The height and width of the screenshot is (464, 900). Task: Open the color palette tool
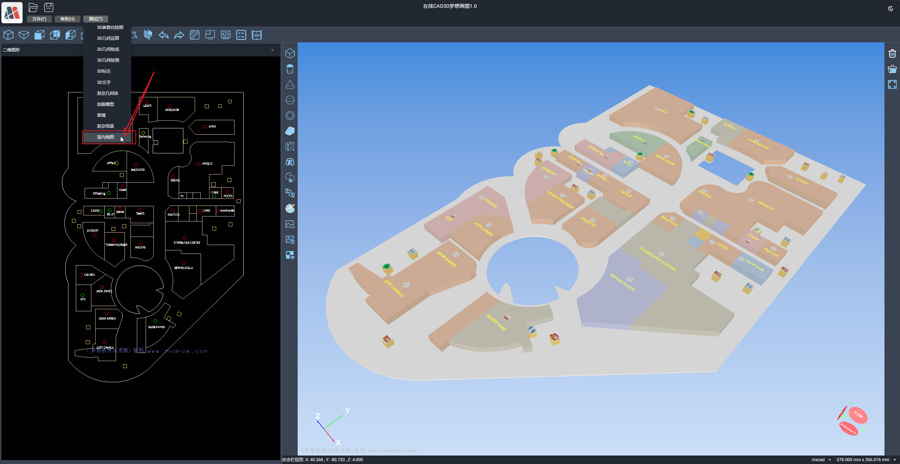290,209
